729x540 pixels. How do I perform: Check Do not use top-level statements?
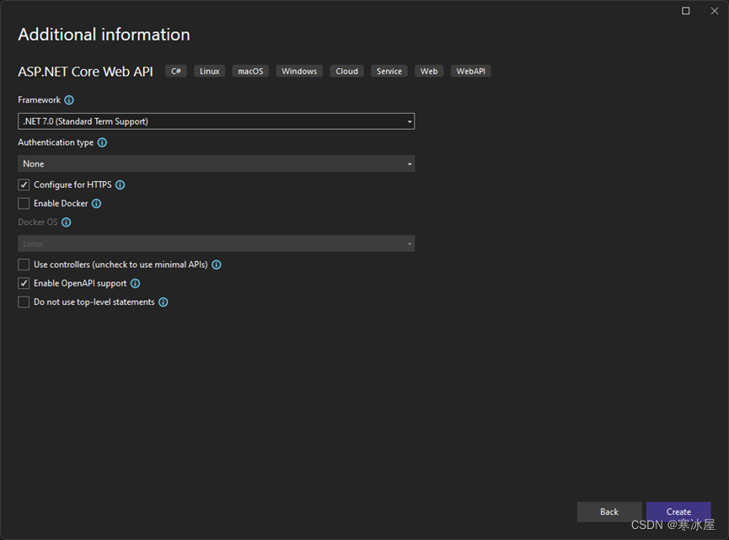(x=24, y=302)
